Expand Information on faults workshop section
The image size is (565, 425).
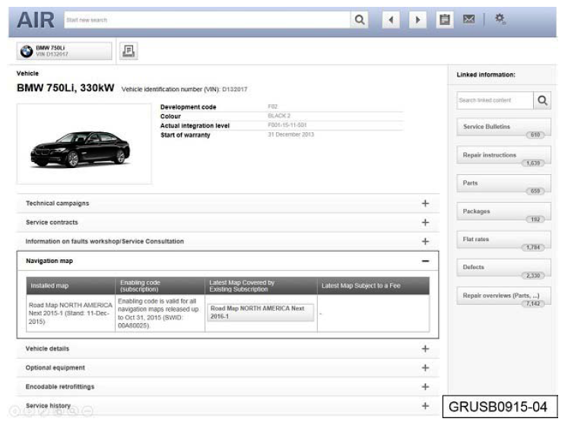click(227, 241)
